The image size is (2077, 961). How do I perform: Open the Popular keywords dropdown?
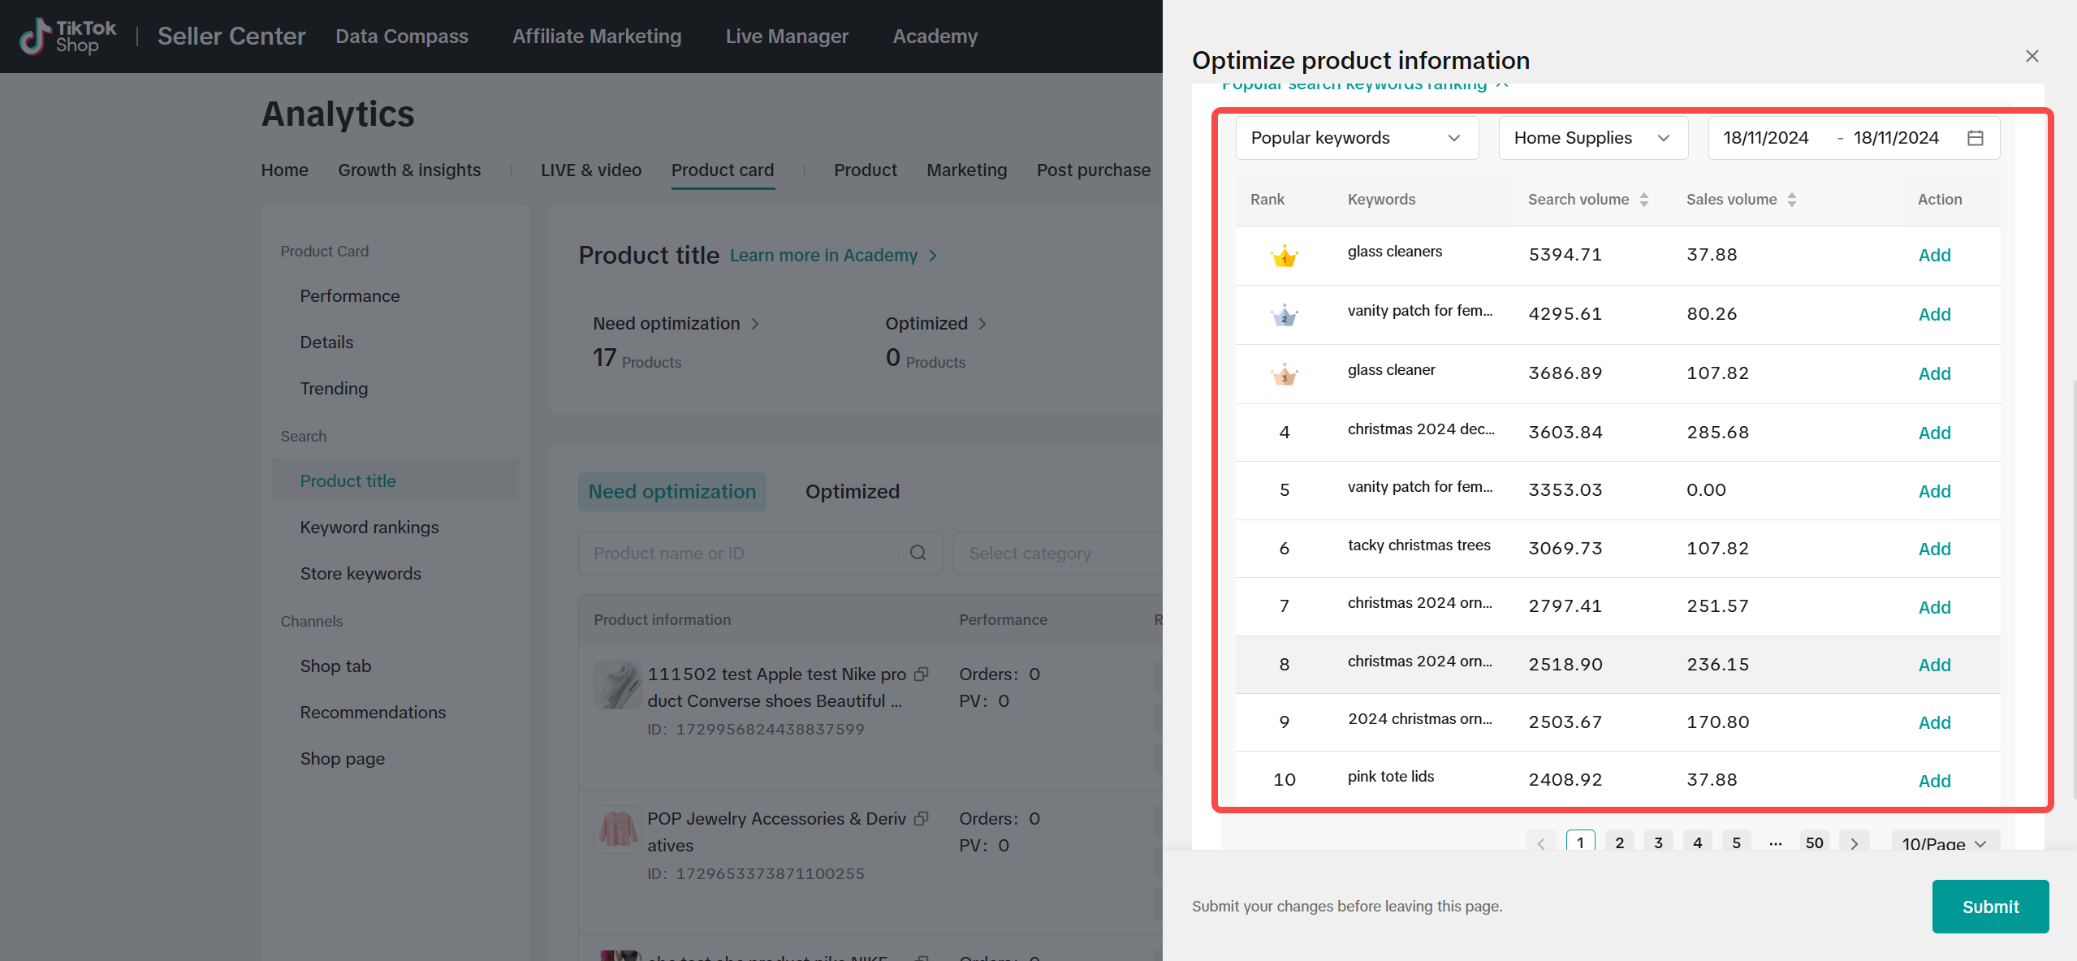pyautogui.click(x=1356, y=138)
